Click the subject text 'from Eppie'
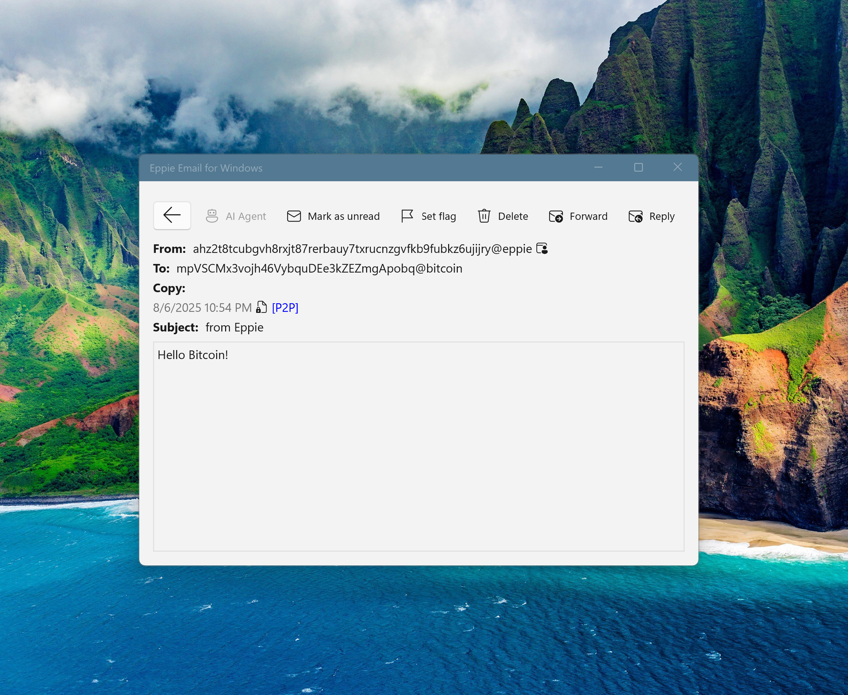The width and height of the screenshot is (848, 695). click(234, 327)
